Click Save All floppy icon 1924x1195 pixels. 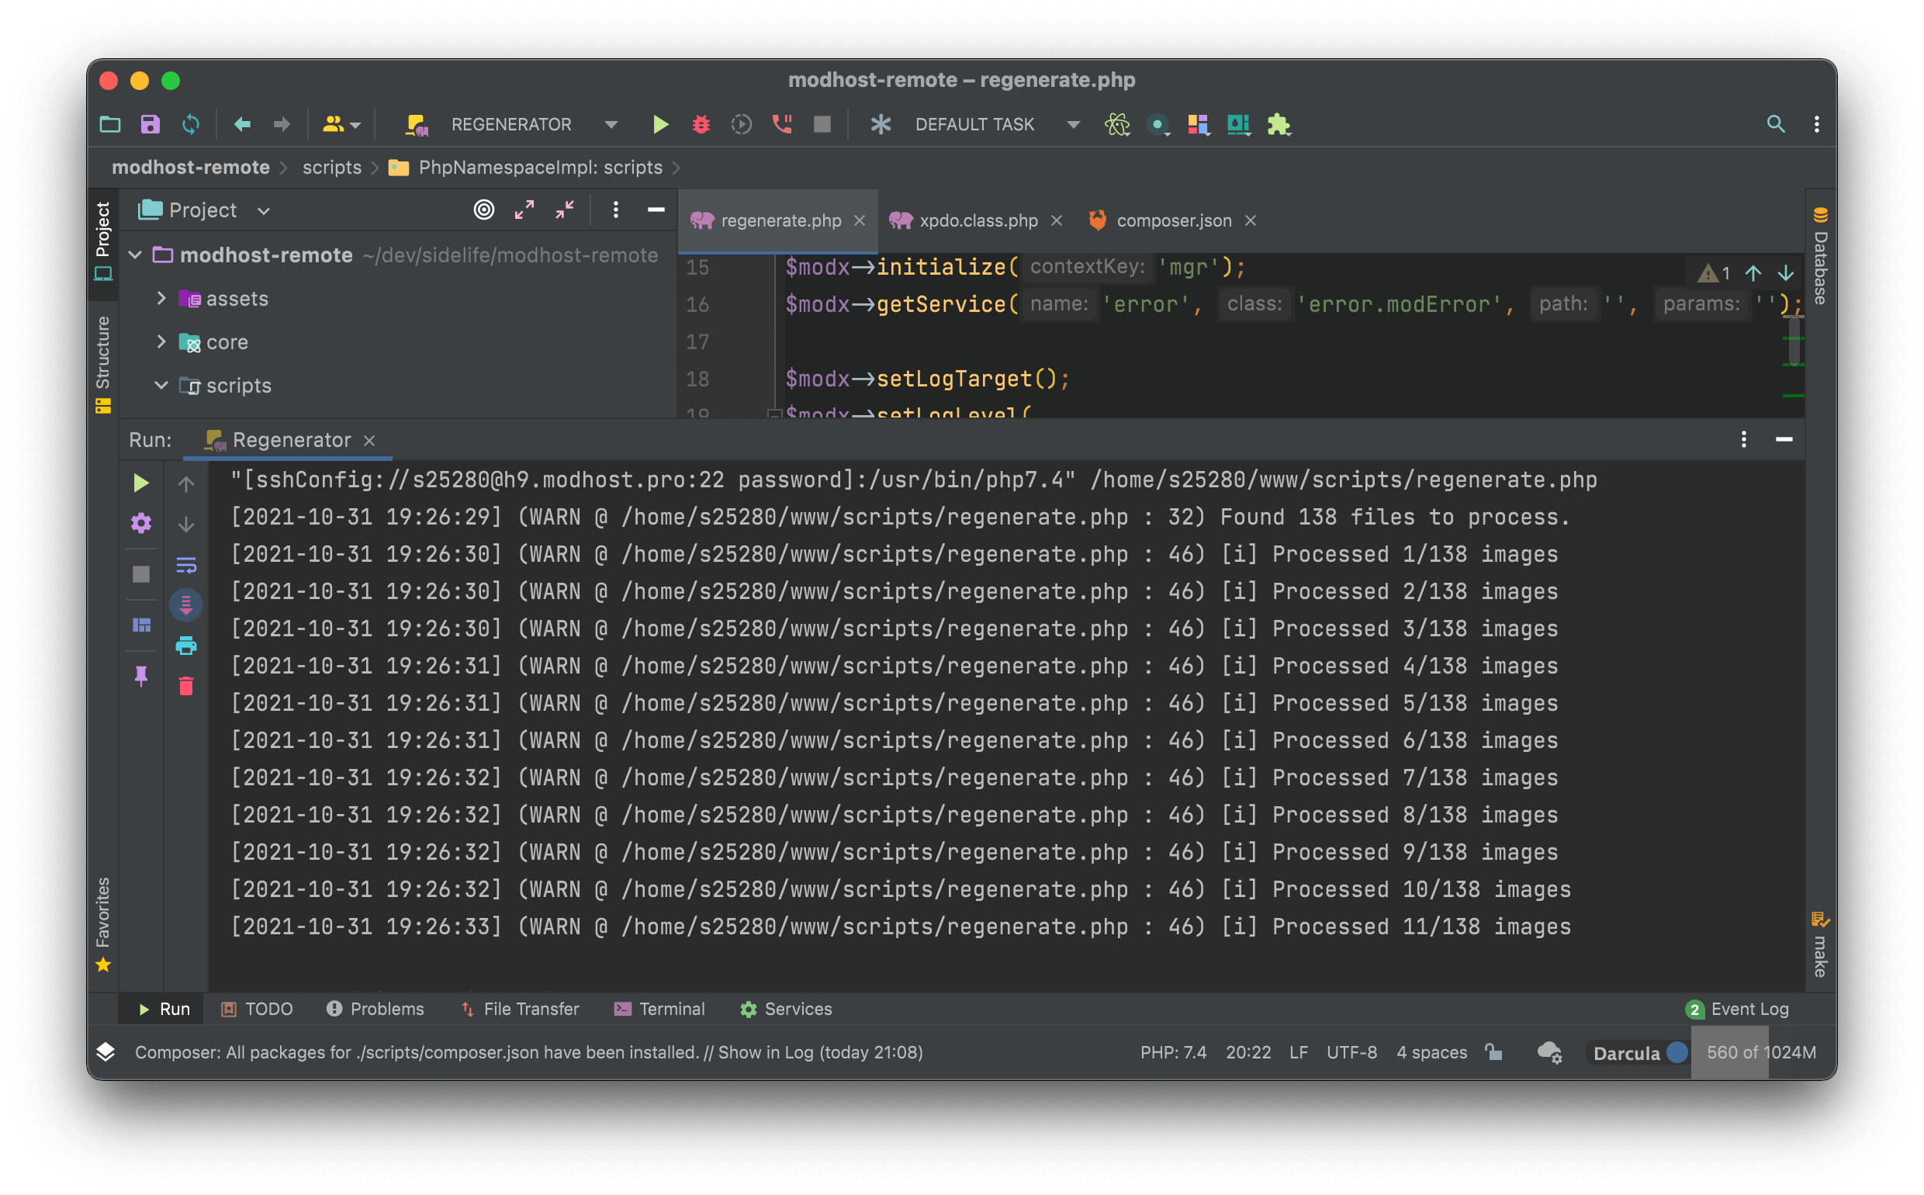(151, 124)
